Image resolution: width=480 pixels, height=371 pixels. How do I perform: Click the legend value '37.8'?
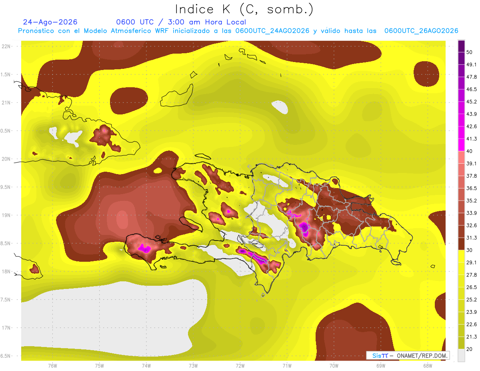(472, 176)
